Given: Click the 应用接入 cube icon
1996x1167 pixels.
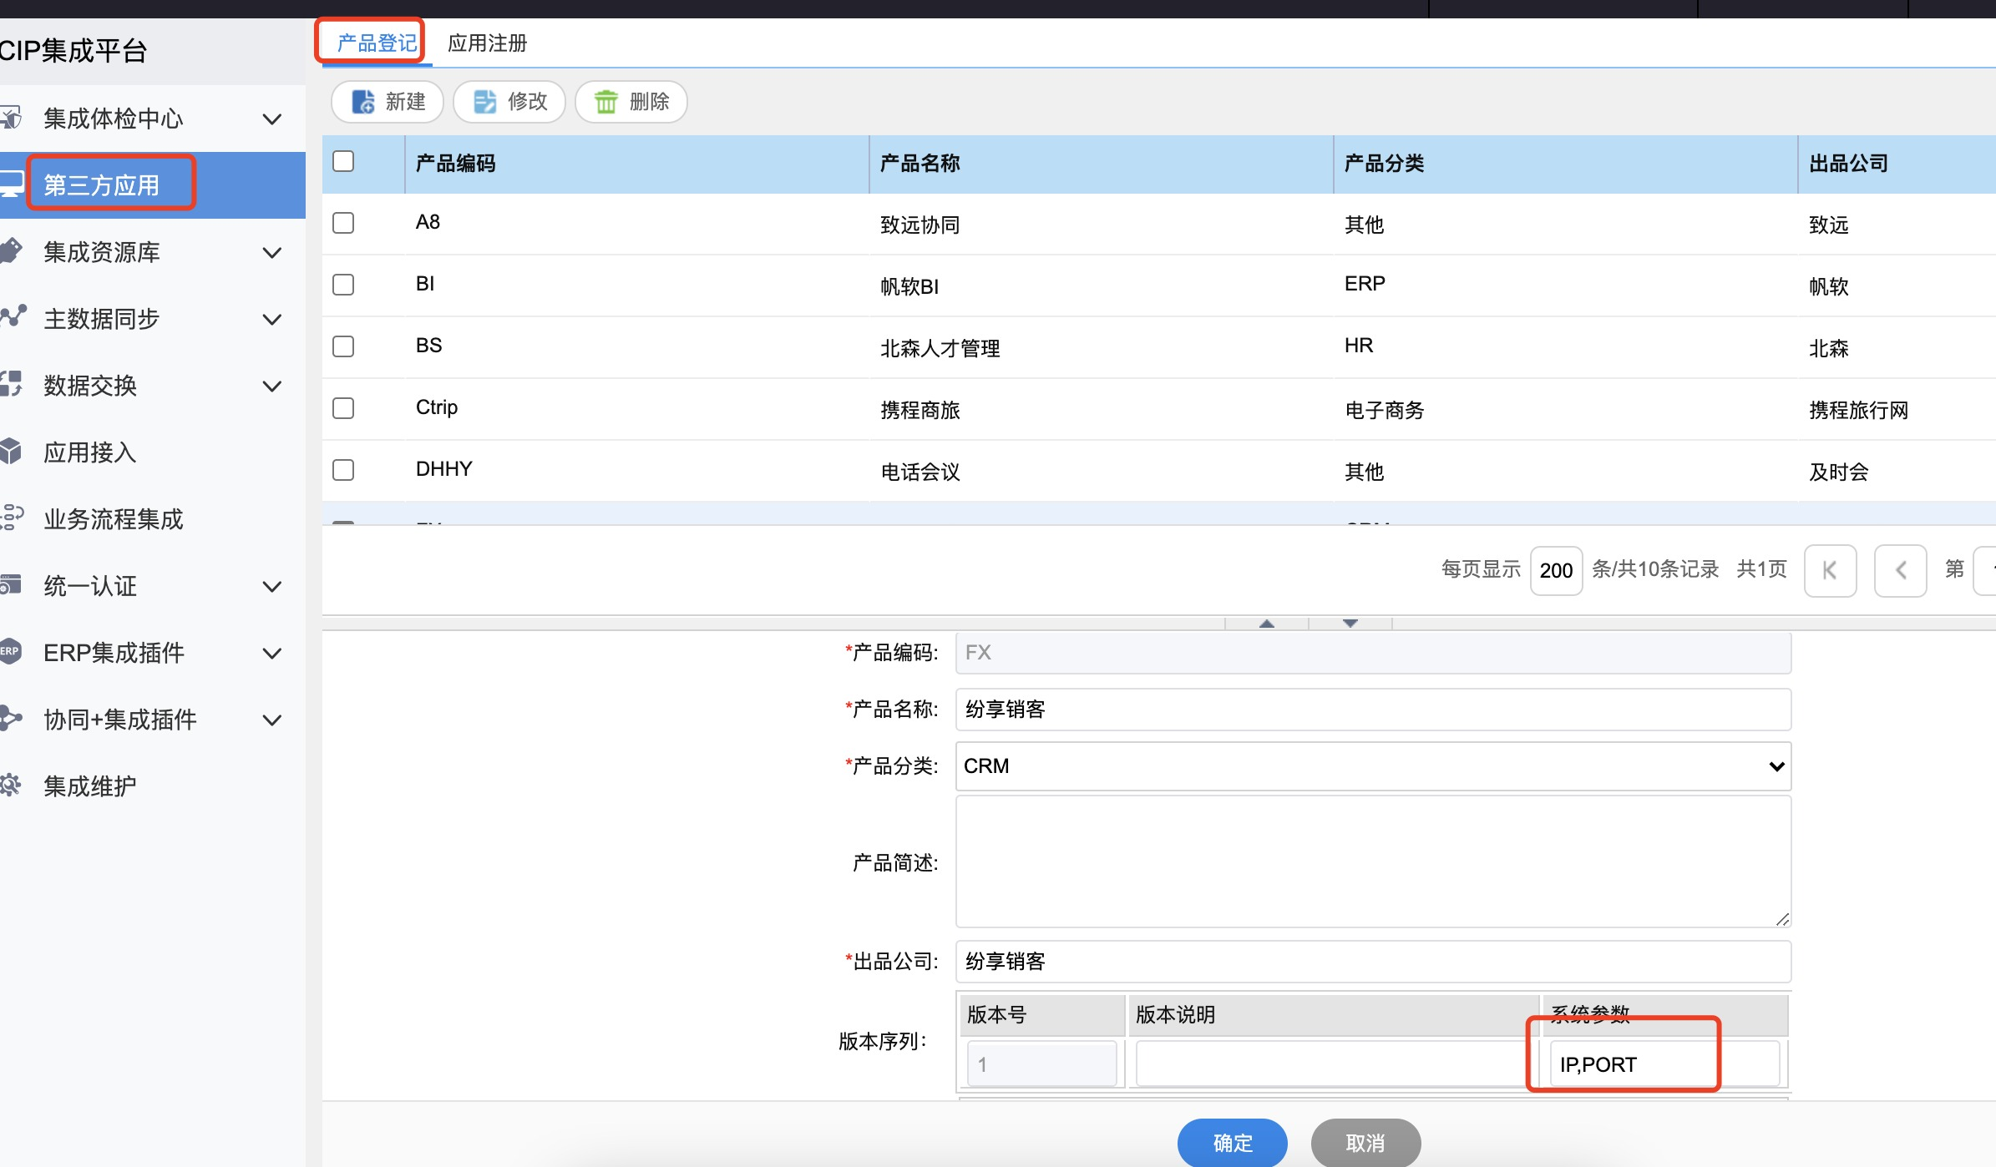Looking at the screenshot, I should [x=11, y=452].
